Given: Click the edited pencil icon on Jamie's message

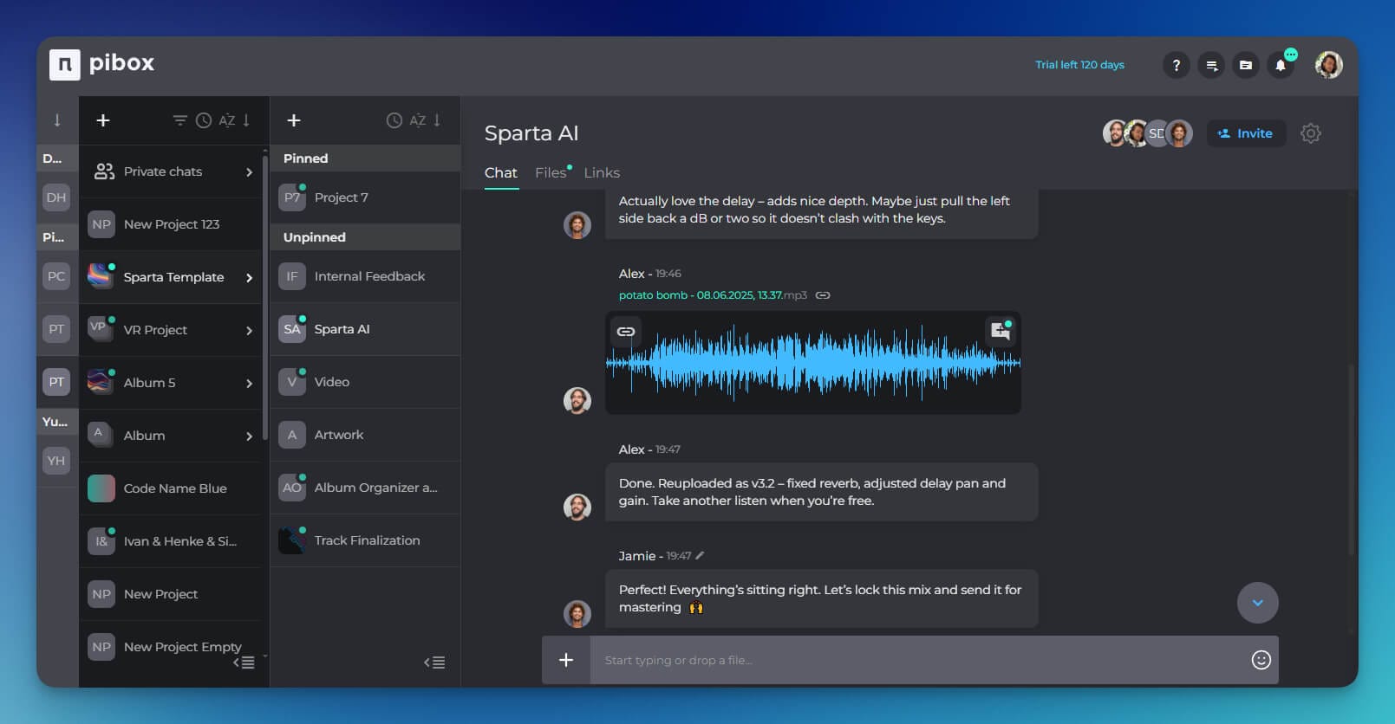Looking at the screenshot, I should pos(701,555).
